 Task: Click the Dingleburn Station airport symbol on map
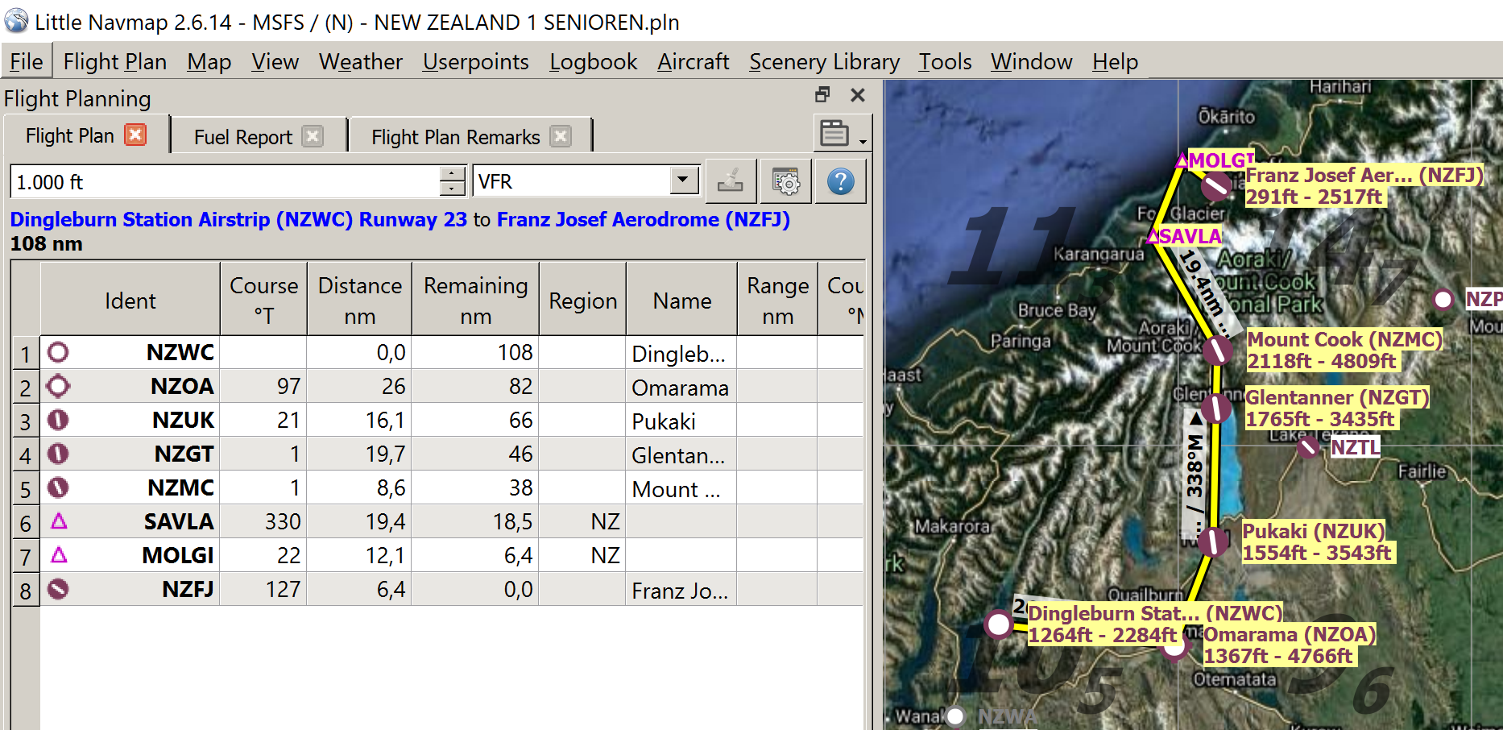(x=999, y=624)
